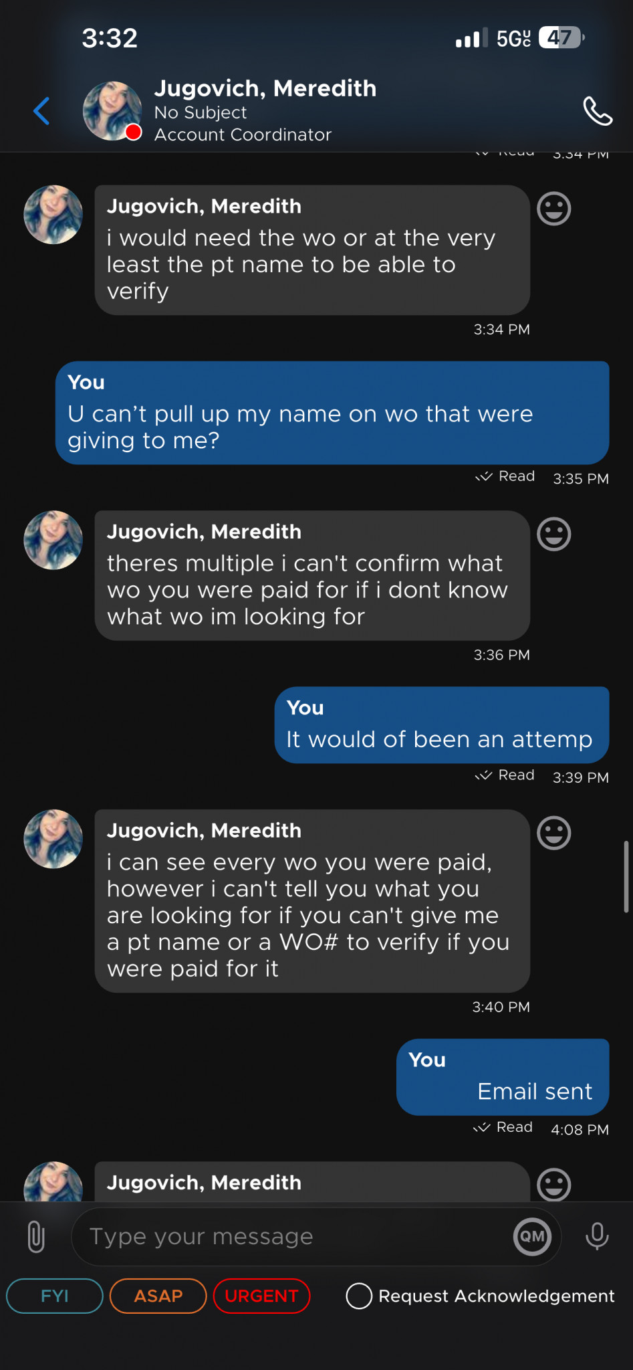React to the 3:34 PM message with emoji
Image resolution: width=633 pixels, height=1370 pixels.
point(553,209)
